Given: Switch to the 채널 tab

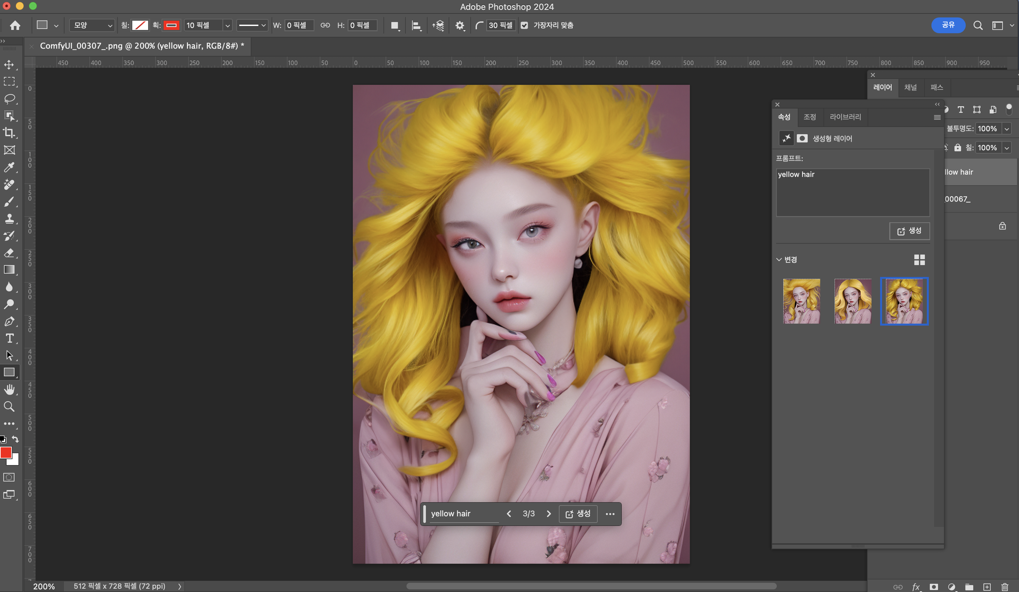Looking at the screenshot, I should [x=910, y=87].
